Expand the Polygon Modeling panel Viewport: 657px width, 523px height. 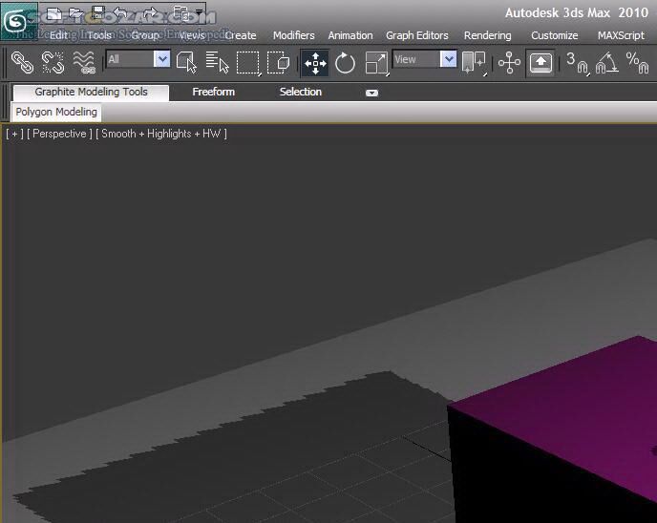click(56, 112)
